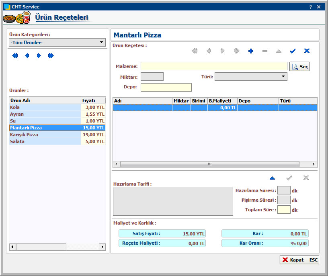The height and width of the screenshot is (276, 328).
Task: Jump to first product with double-left arrow
Action: (15, 56)
